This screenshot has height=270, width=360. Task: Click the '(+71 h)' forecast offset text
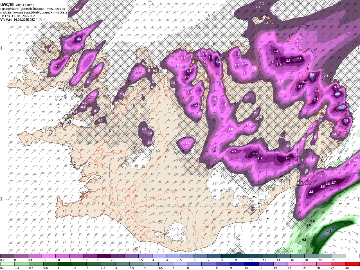tap(41, 20)
